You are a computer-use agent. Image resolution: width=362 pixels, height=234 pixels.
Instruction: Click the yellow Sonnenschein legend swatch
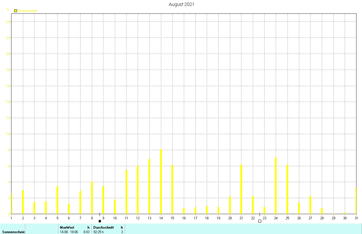pyautogui.click(x=16, y=11)
